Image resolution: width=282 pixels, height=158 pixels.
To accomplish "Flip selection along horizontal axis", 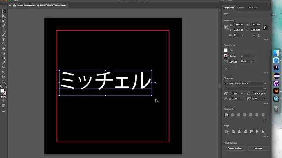I will click(254, 35).
